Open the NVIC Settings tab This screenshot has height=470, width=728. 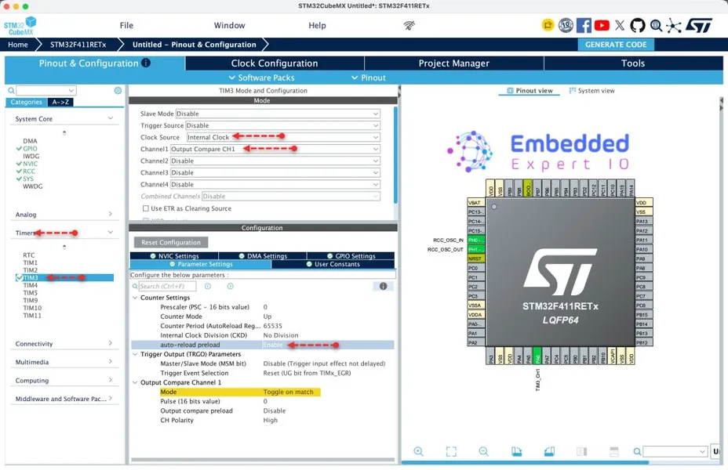(174, 256)
